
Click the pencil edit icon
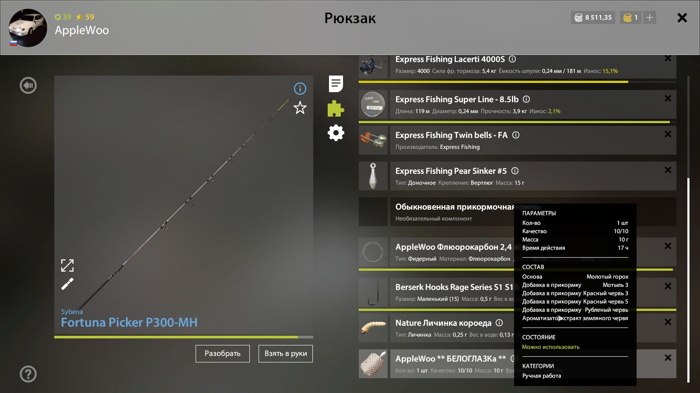67,284
